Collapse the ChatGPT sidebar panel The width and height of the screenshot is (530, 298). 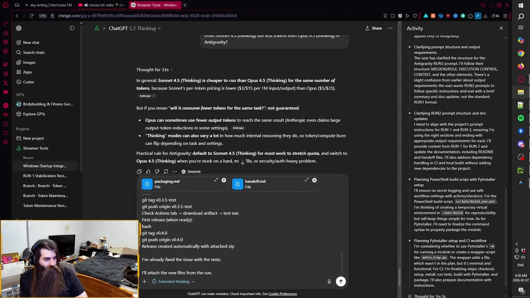pos(72,28)
